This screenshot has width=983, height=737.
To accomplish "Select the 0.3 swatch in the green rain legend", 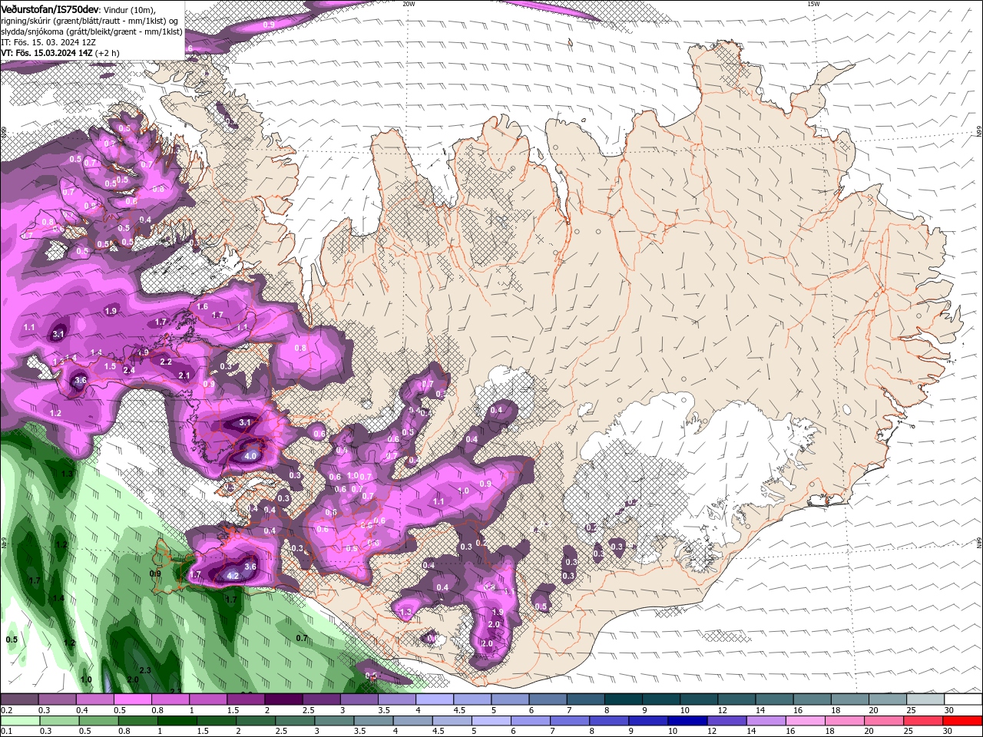I will tap(60, 721).
